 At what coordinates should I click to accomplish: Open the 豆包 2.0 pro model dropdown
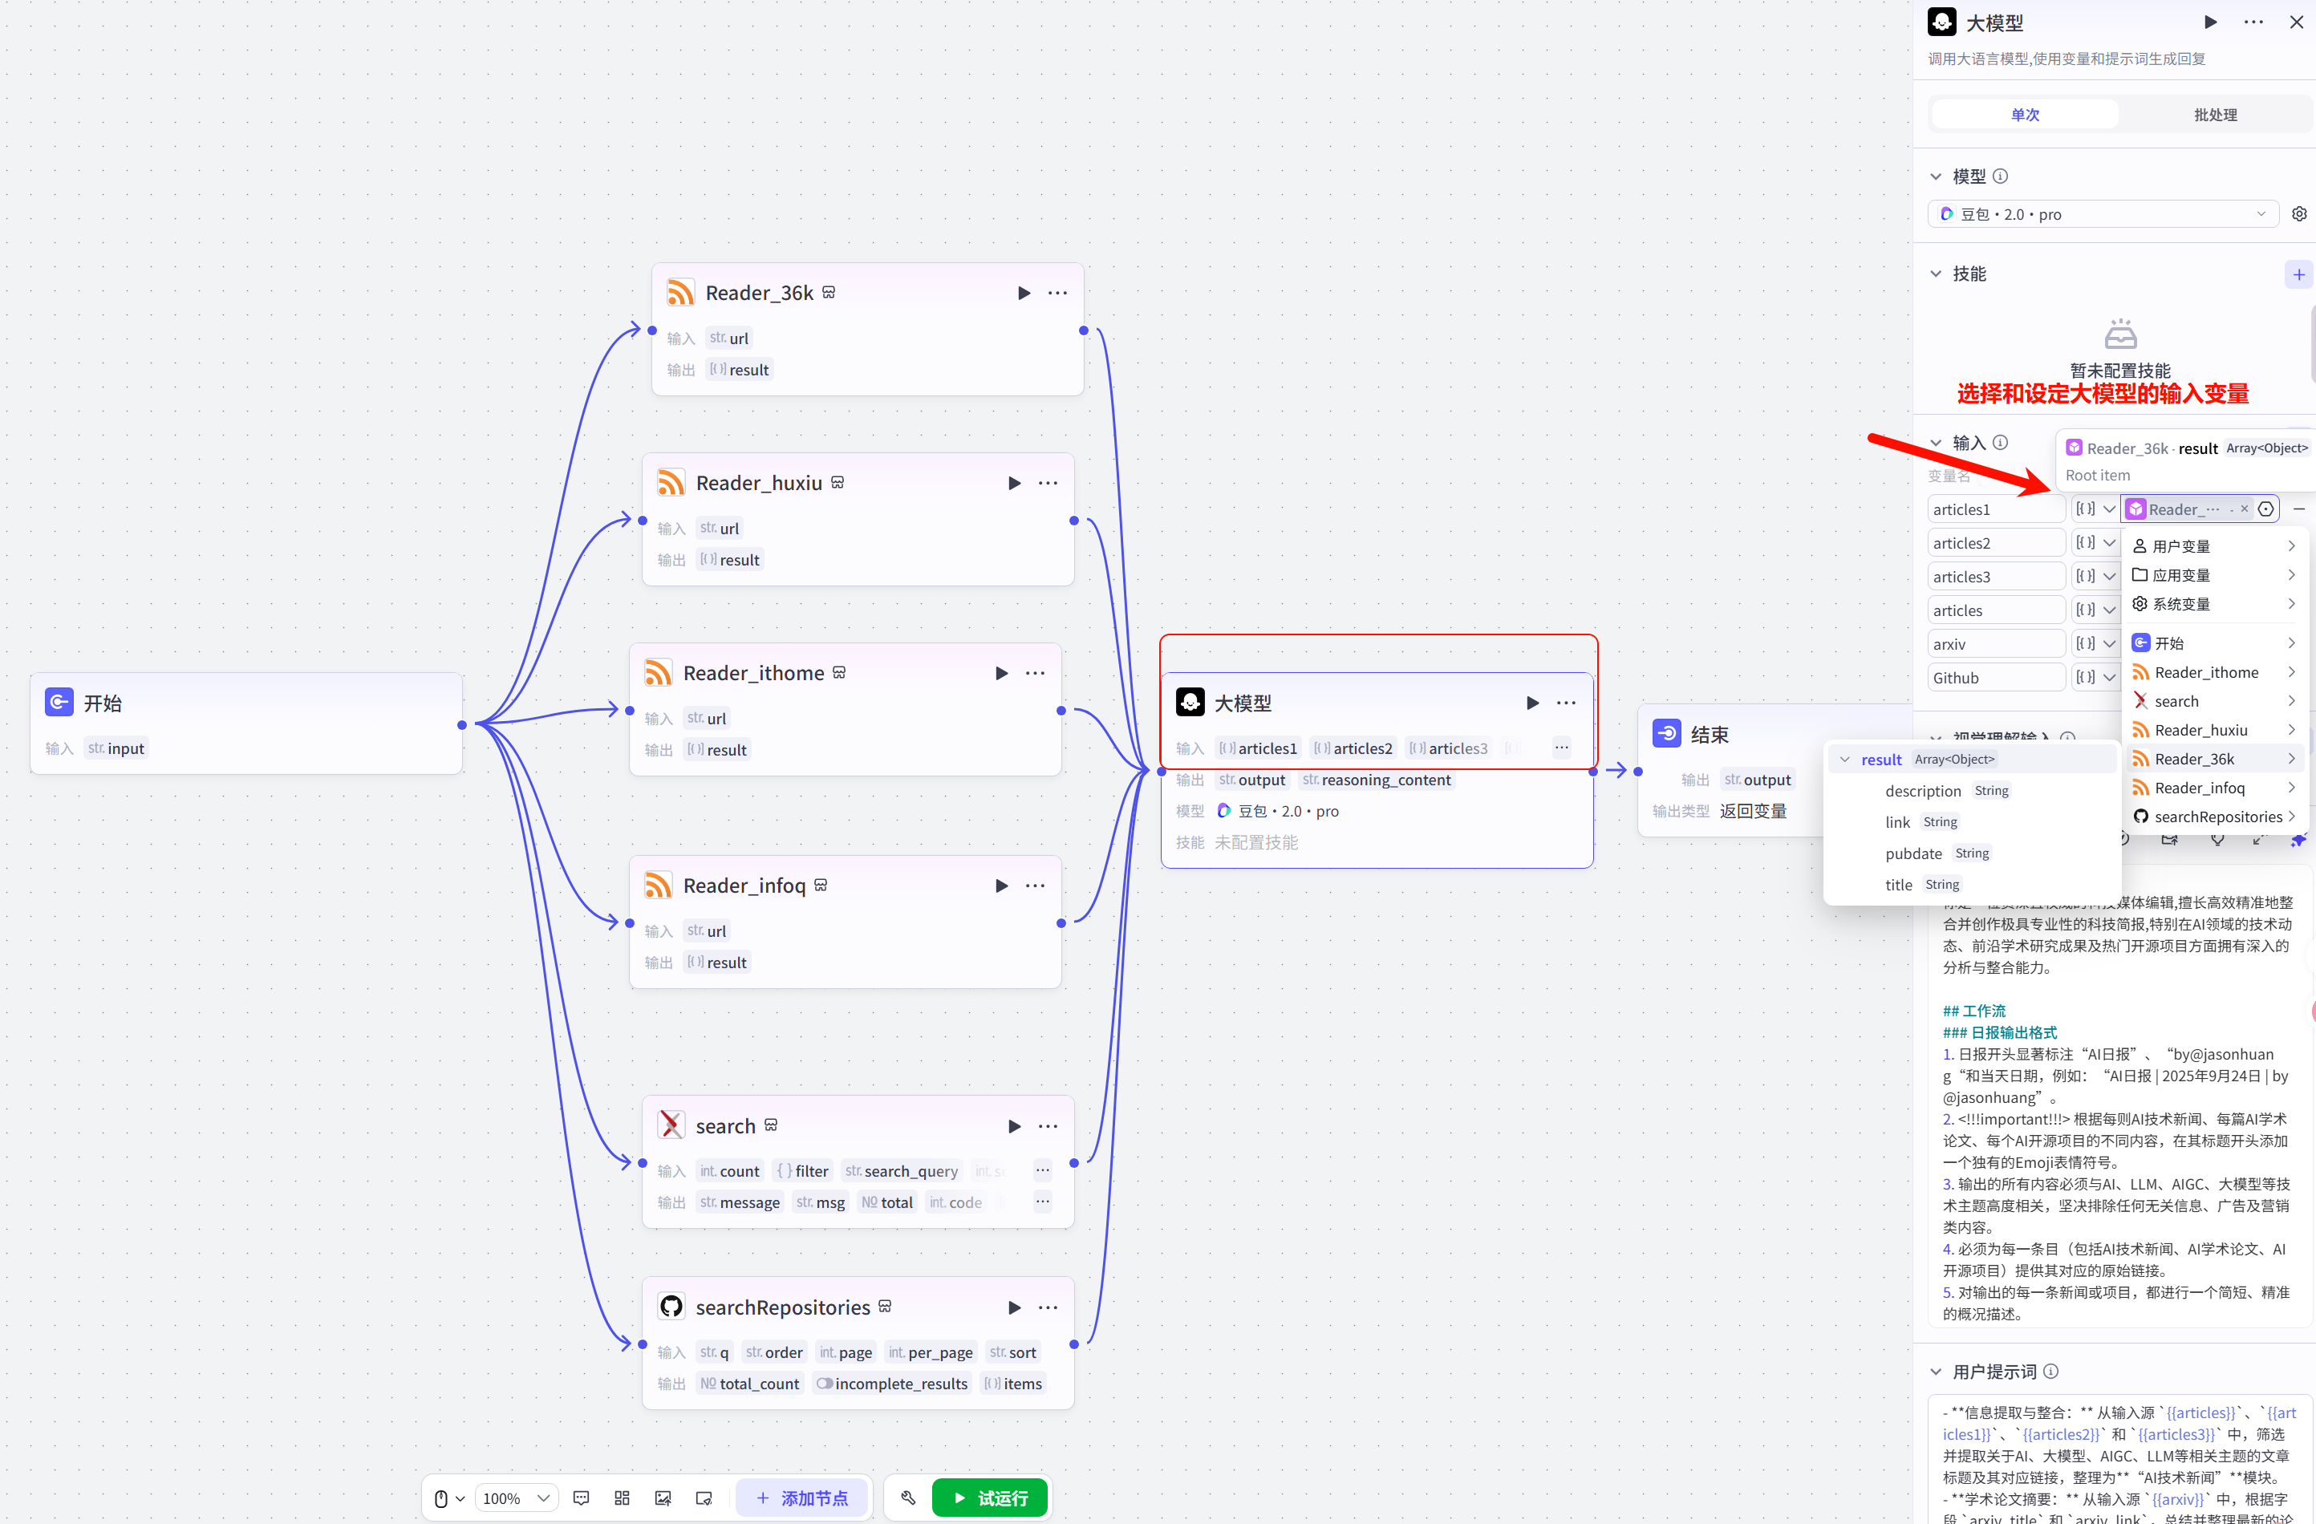(x=2103, y=214)
